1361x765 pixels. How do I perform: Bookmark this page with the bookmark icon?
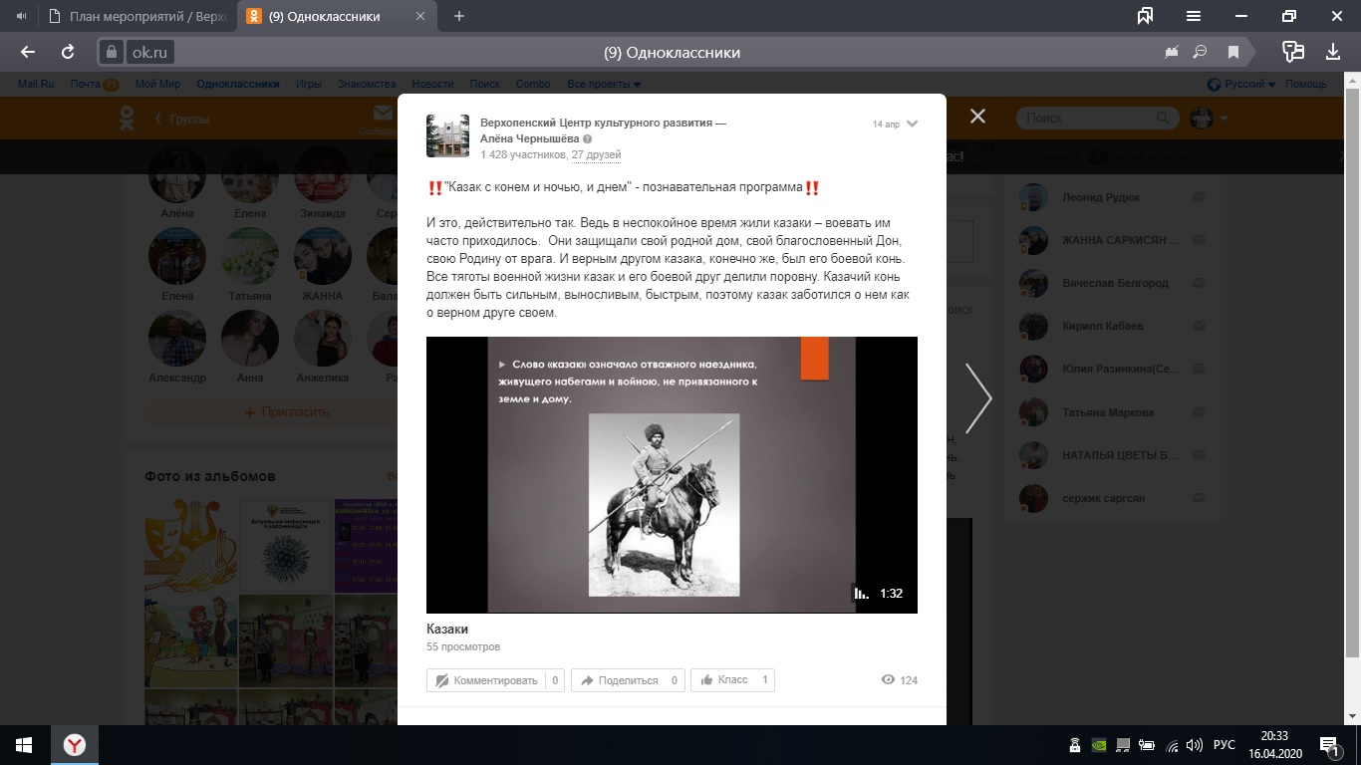point(1232,52)
